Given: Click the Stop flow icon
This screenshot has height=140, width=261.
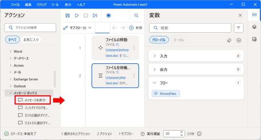Looking at the screenshot, I should point(86,15).
